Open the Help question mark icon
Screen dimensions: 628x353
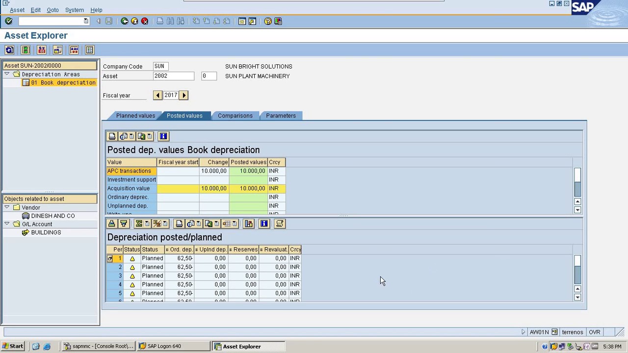pyautogui.click(x=268, y=21)
